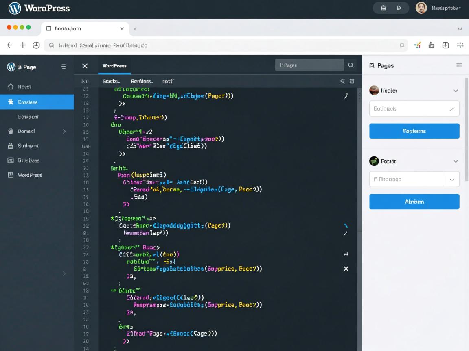Open the history clock icon in browser toolbar
The image size is (469, 351).
coord(36,45)
